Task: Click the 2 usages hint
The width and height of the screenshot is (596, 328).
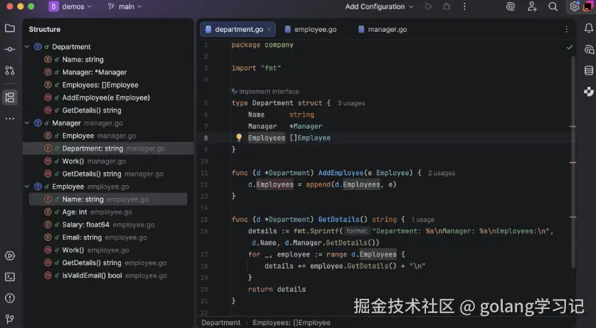Action: coord(441,173)
